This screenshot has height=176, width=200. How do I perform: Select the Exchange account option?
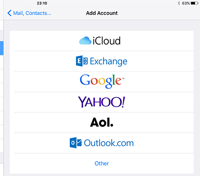pyautogui.click(x=102, y=61)
